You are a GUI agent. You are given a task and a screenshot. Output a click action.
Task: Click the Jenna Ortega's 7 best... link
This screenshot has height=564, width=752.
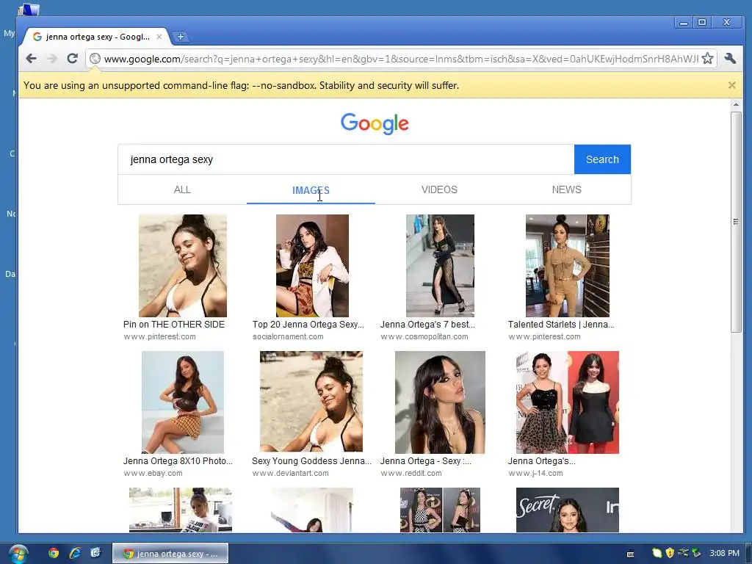(428, 324)
